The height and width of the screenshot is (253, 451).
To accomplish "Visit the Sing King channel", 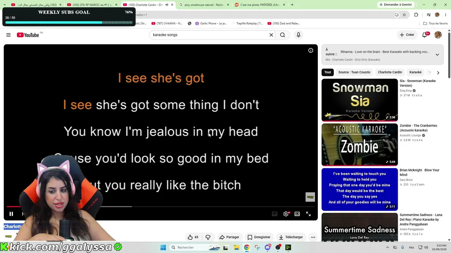I will pos(406,91).
